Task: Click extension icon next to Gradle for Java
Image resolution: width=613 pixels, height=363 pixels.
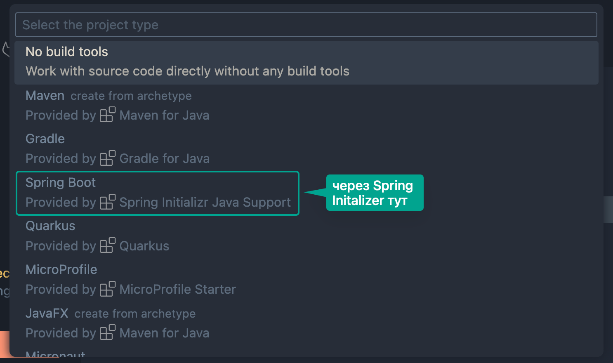Action: pos(108,158)
